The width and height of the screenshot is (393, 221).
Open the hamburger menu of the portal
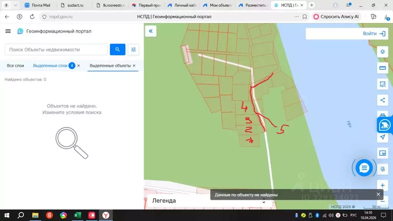(8, 31)
